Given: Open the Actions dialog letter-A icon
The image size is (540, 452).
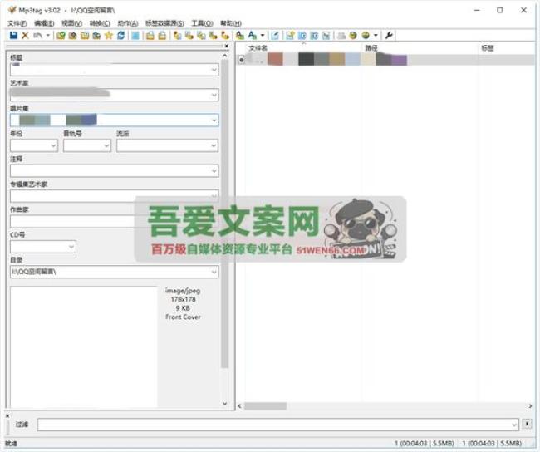Looking at the screenshot, I should point(240,35).
